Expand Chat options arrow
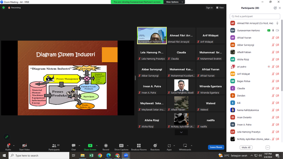 (79, 146)
